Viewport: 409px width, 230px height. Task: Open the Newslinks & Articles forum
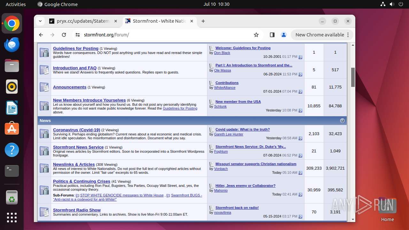click(x=74, y=165)
